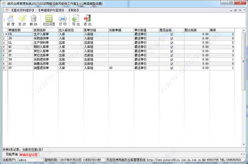
Task: Select the 销售退货单 cell
Action: pos(45,68)
